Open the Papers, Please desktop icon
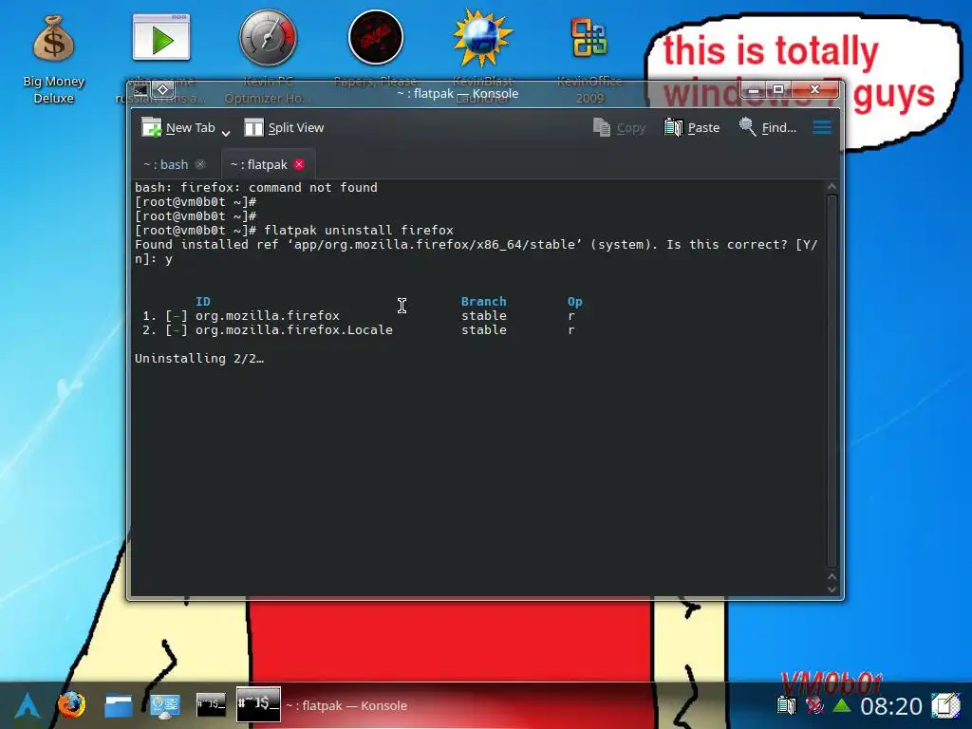972x729 pixels. point(376,38)
